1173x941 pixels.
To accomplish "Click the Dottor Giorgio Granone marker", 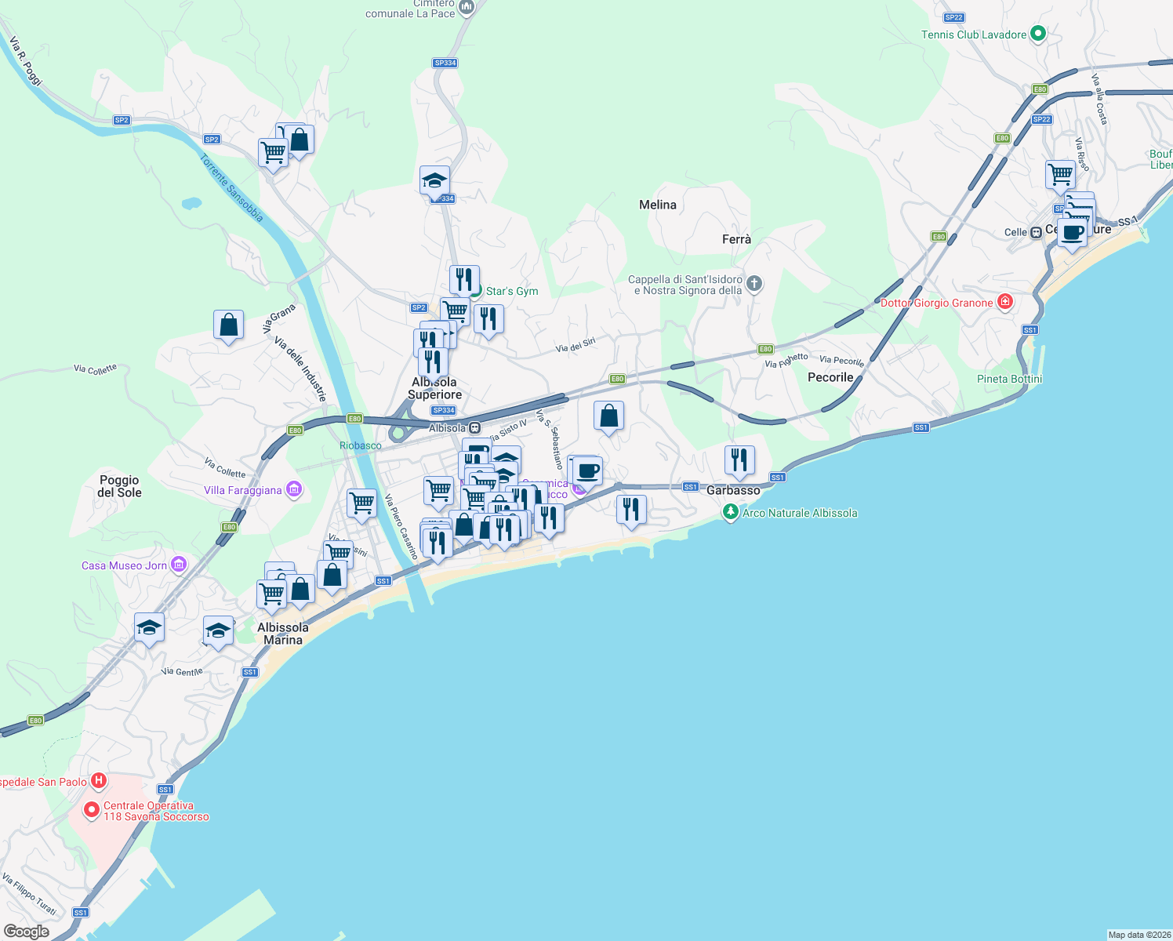I will pyautogui.click(x=1005, y=302).
